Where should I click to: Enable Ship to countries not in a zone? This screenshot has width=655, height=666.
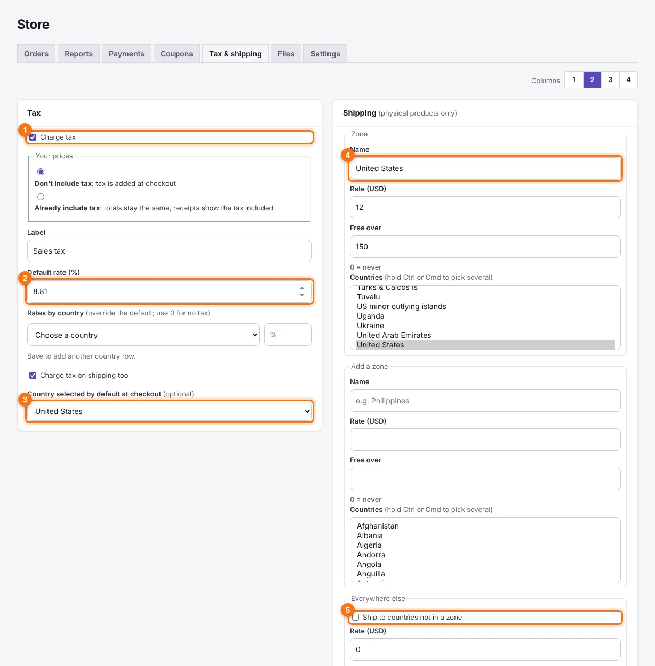click(x=356, y=618)
